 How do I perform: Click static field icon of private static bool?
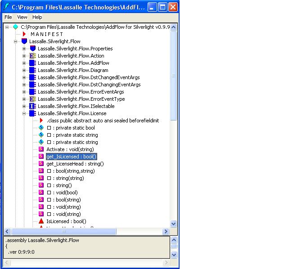click(41, 128)
